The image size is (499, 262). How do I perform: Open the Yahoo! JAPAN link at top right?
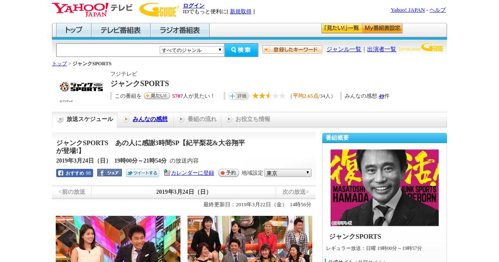point(408,10)
